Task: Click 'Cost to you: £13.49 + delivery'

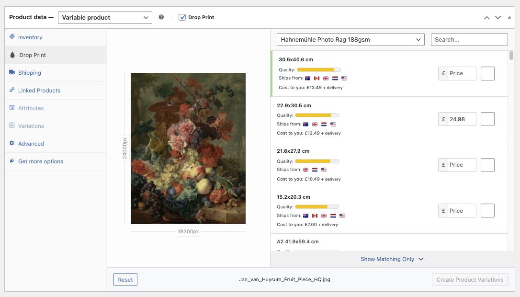Action: click(x=311, y=88)
